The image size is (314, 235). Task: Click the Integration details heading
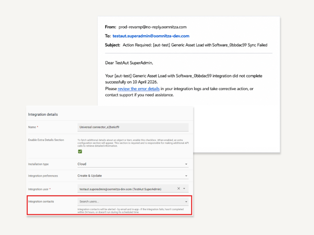(43, 114)
